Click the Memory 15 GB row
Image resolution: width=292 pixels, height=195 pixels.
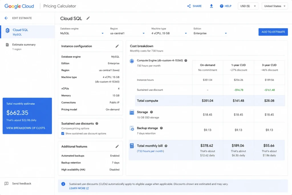coord(90,95)
